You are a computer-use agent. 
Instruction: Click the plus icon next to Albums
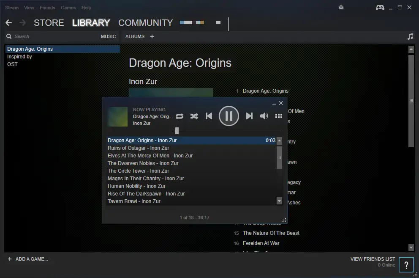[152, 36]
